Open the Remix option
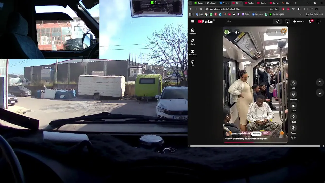The height and width of the screenshot is (183, 325). click(293, 128)
